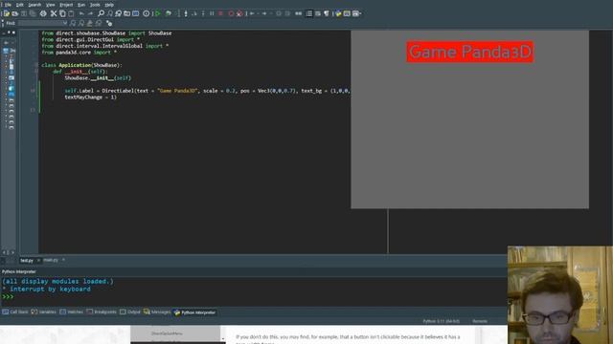The width and height of the screenshot is (613, 344).
Task: Close the test.py tab
Action: 38,260
